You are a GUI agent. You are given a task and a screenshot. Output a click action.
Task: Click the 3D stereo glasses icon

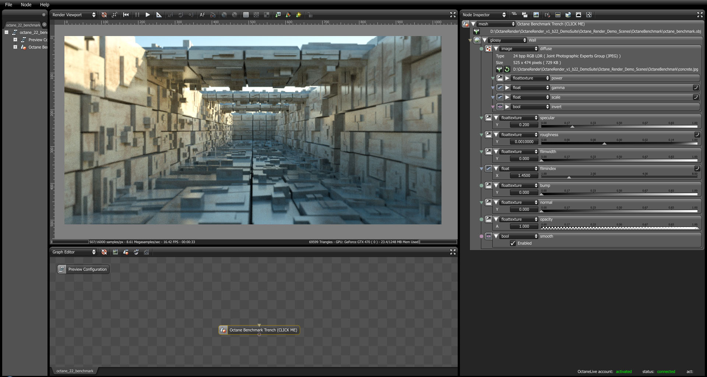pyautogui.click(x=213, y=15)
